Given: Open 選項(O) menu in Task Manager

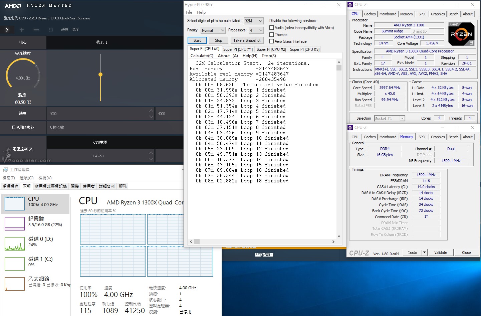Looking at the screenshot, I should click(x=27, y=178).
